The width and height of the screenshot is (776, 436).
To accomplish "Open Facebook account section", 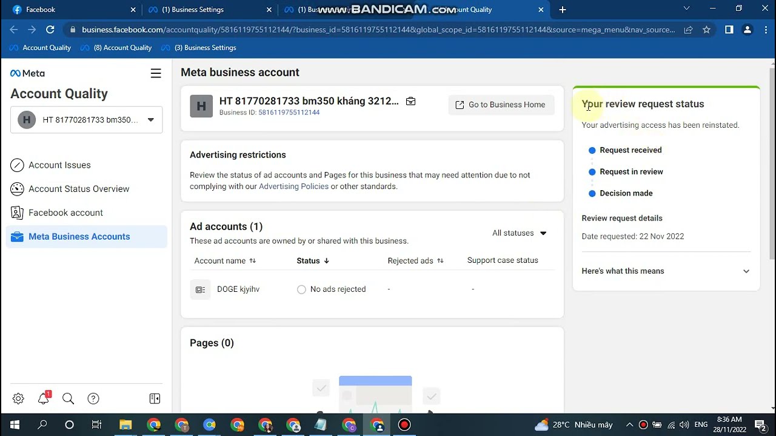I will pos(65,213).
